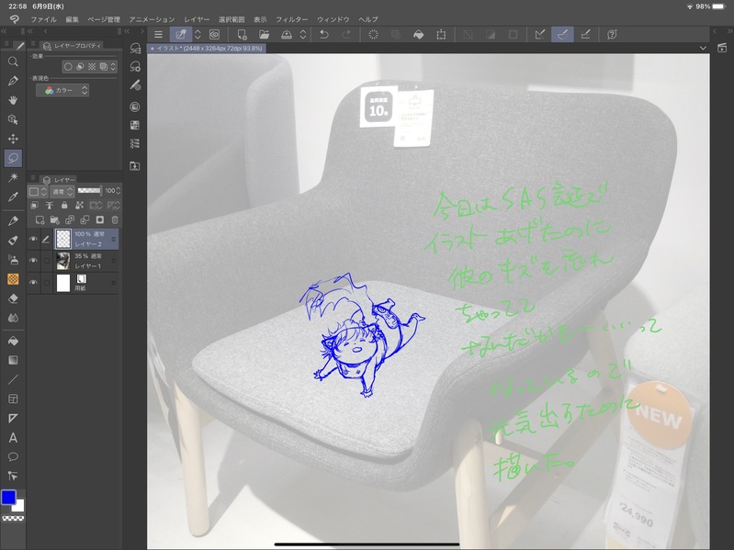Open the カラー expression color dropdown

[x=62, y=90]
